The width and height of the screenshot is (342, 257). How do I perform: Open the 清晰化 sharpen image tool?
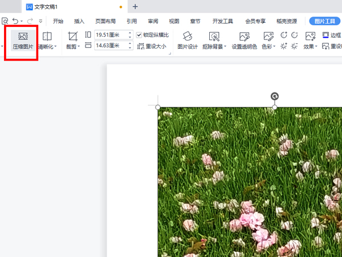click(x=47, y=41)
